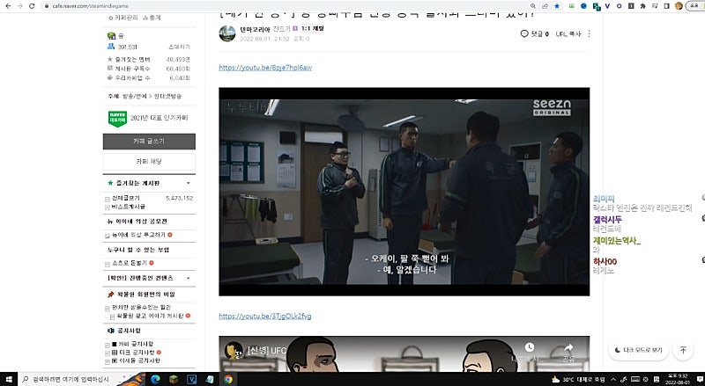The height and width of the screenshot is (386, 705).
Task: Open the 카페 채팅 chat button
Action: [149, 161]
